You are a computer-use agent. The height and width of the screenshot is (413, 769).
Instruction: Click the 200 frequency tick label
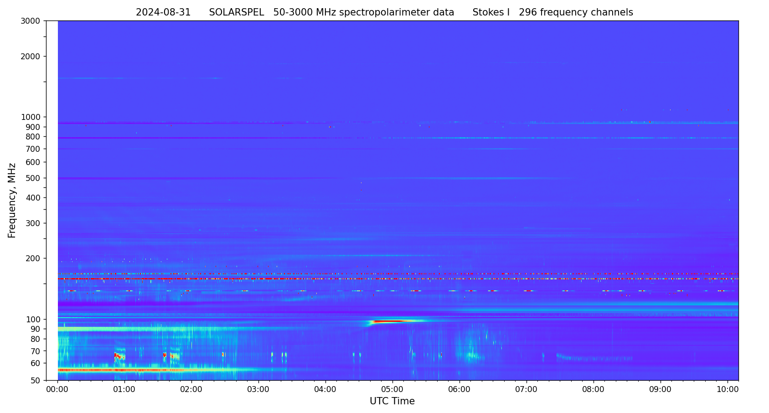33,258
